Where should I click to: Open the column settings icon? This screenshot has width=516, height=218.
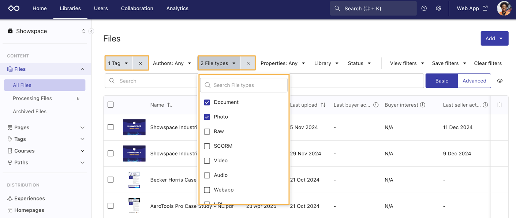(499, 105)
